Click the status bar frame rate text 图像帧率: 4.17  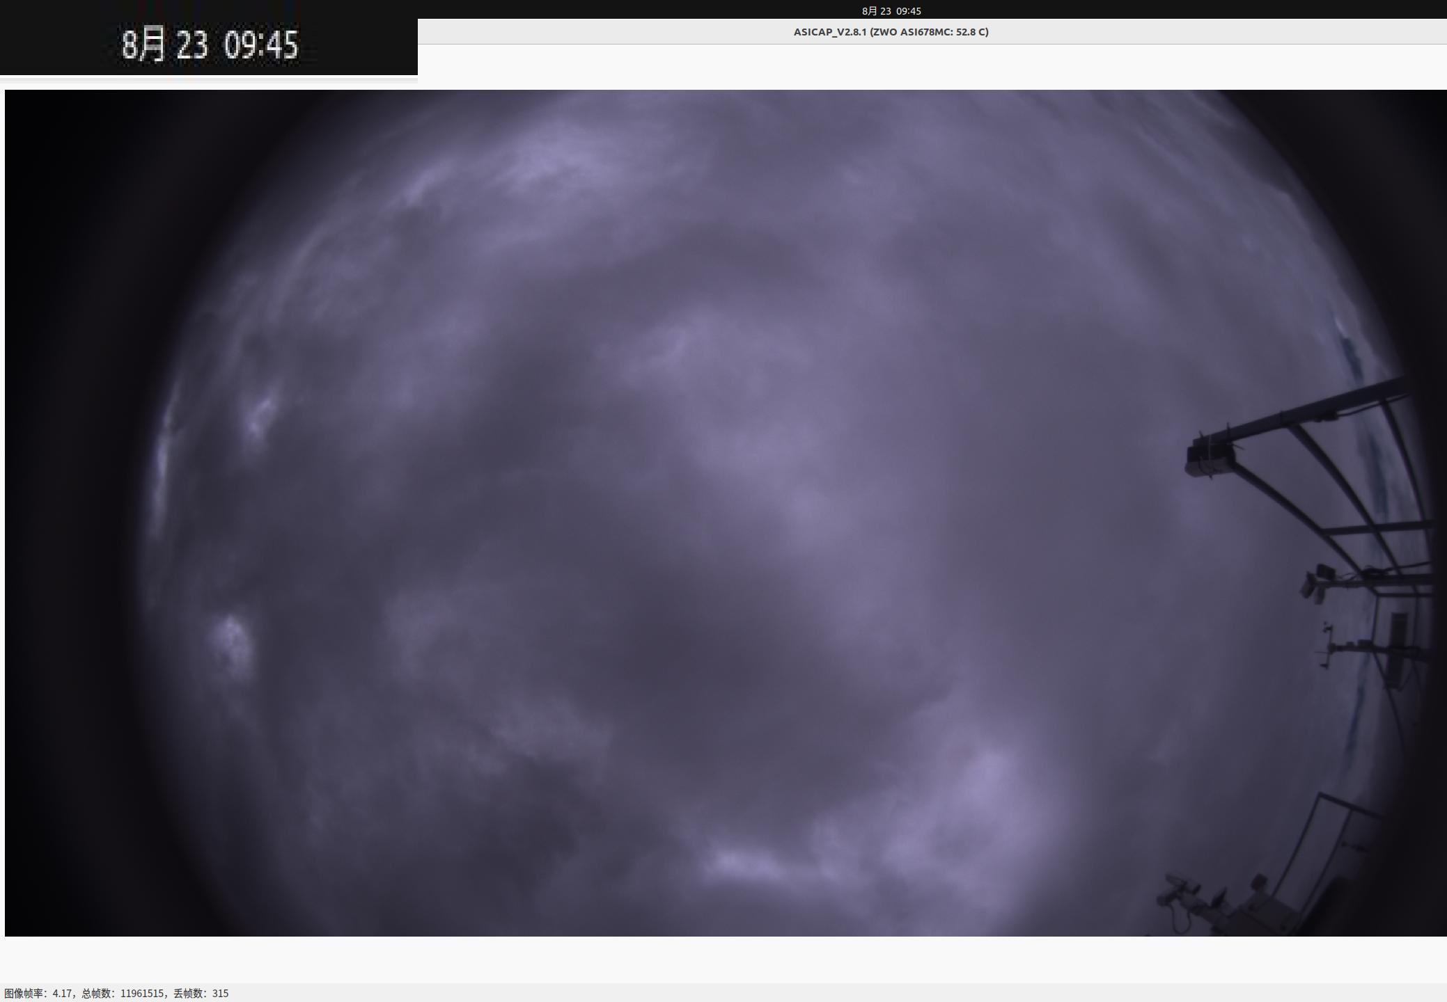coord(38,994)
